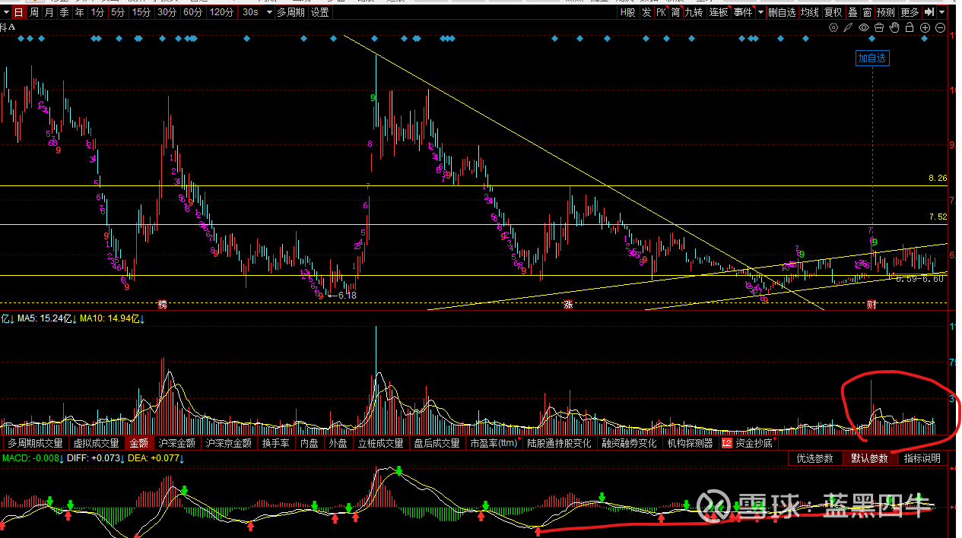Select the 1分 minute period
This screenshot has width=962, height=538.
tap(97, 12)
